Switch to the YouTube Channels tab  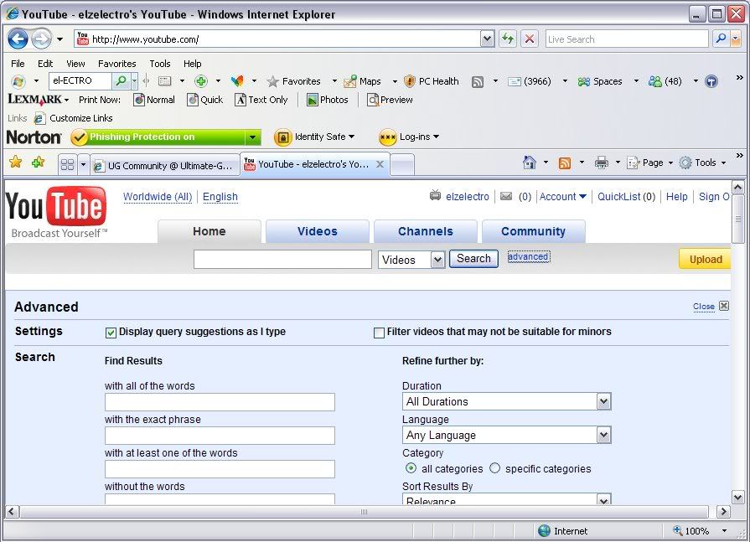click(x=426, y=231)
